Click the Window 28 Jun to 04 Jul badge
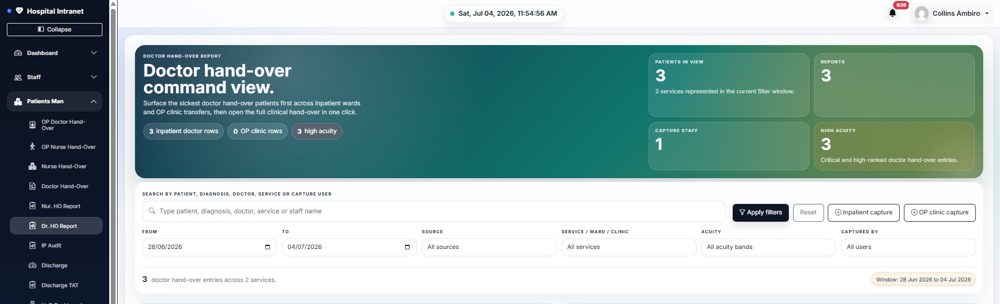Image resolution: width=1000 pixels, height=304 pixels. (923, 280)
